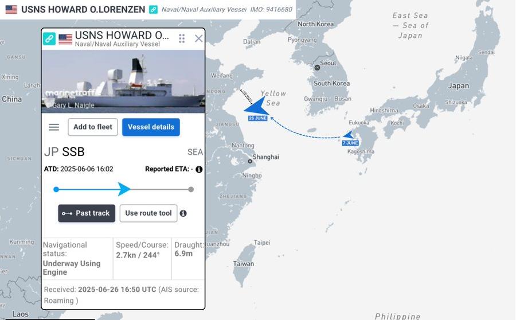Toggle the Past track button
This screenshot has height=320, width=516.
click(87, 213)
